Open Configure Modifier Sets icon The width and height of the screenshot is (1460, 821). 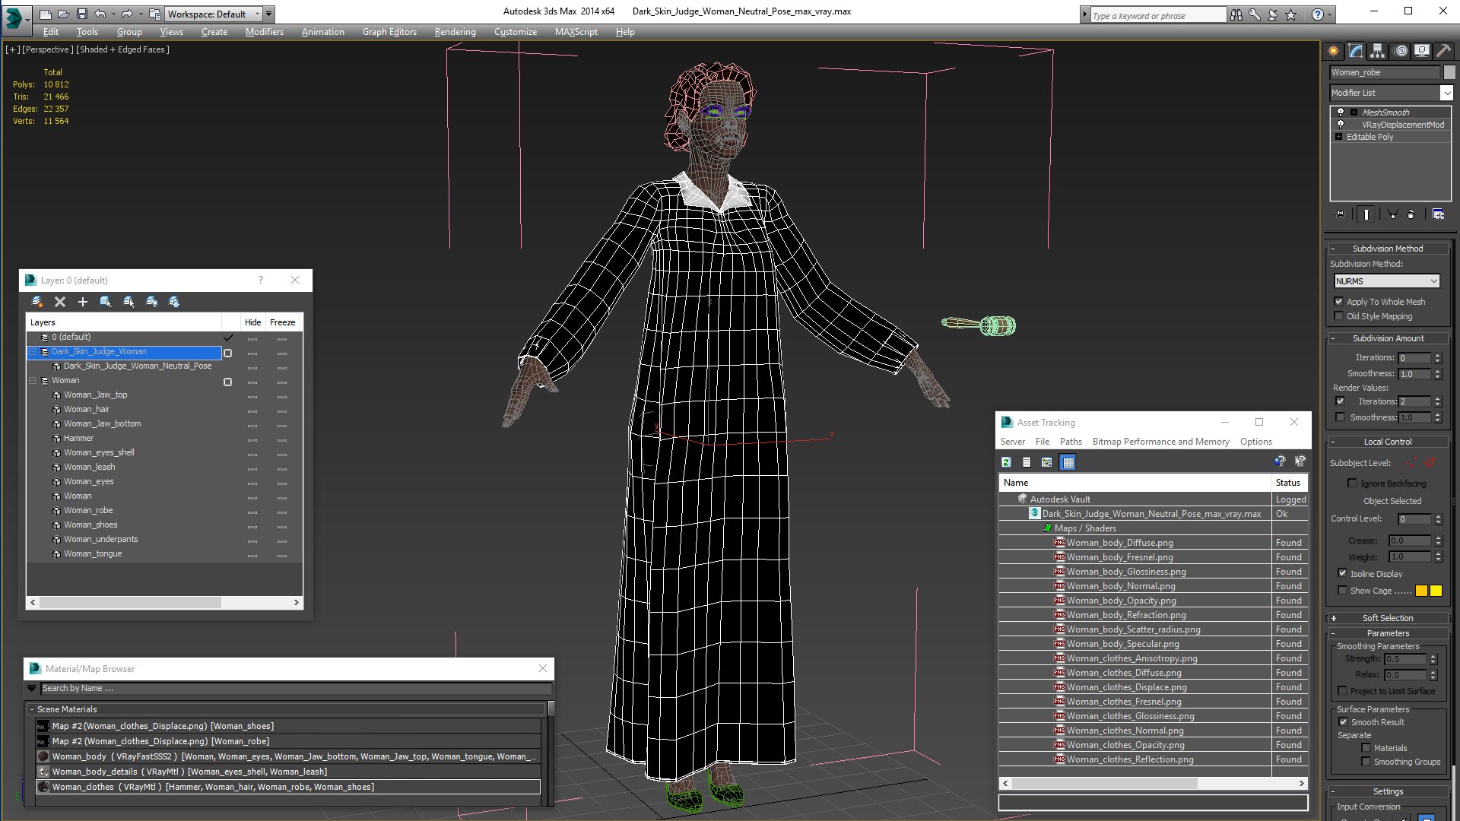(x=1438, y=214)
